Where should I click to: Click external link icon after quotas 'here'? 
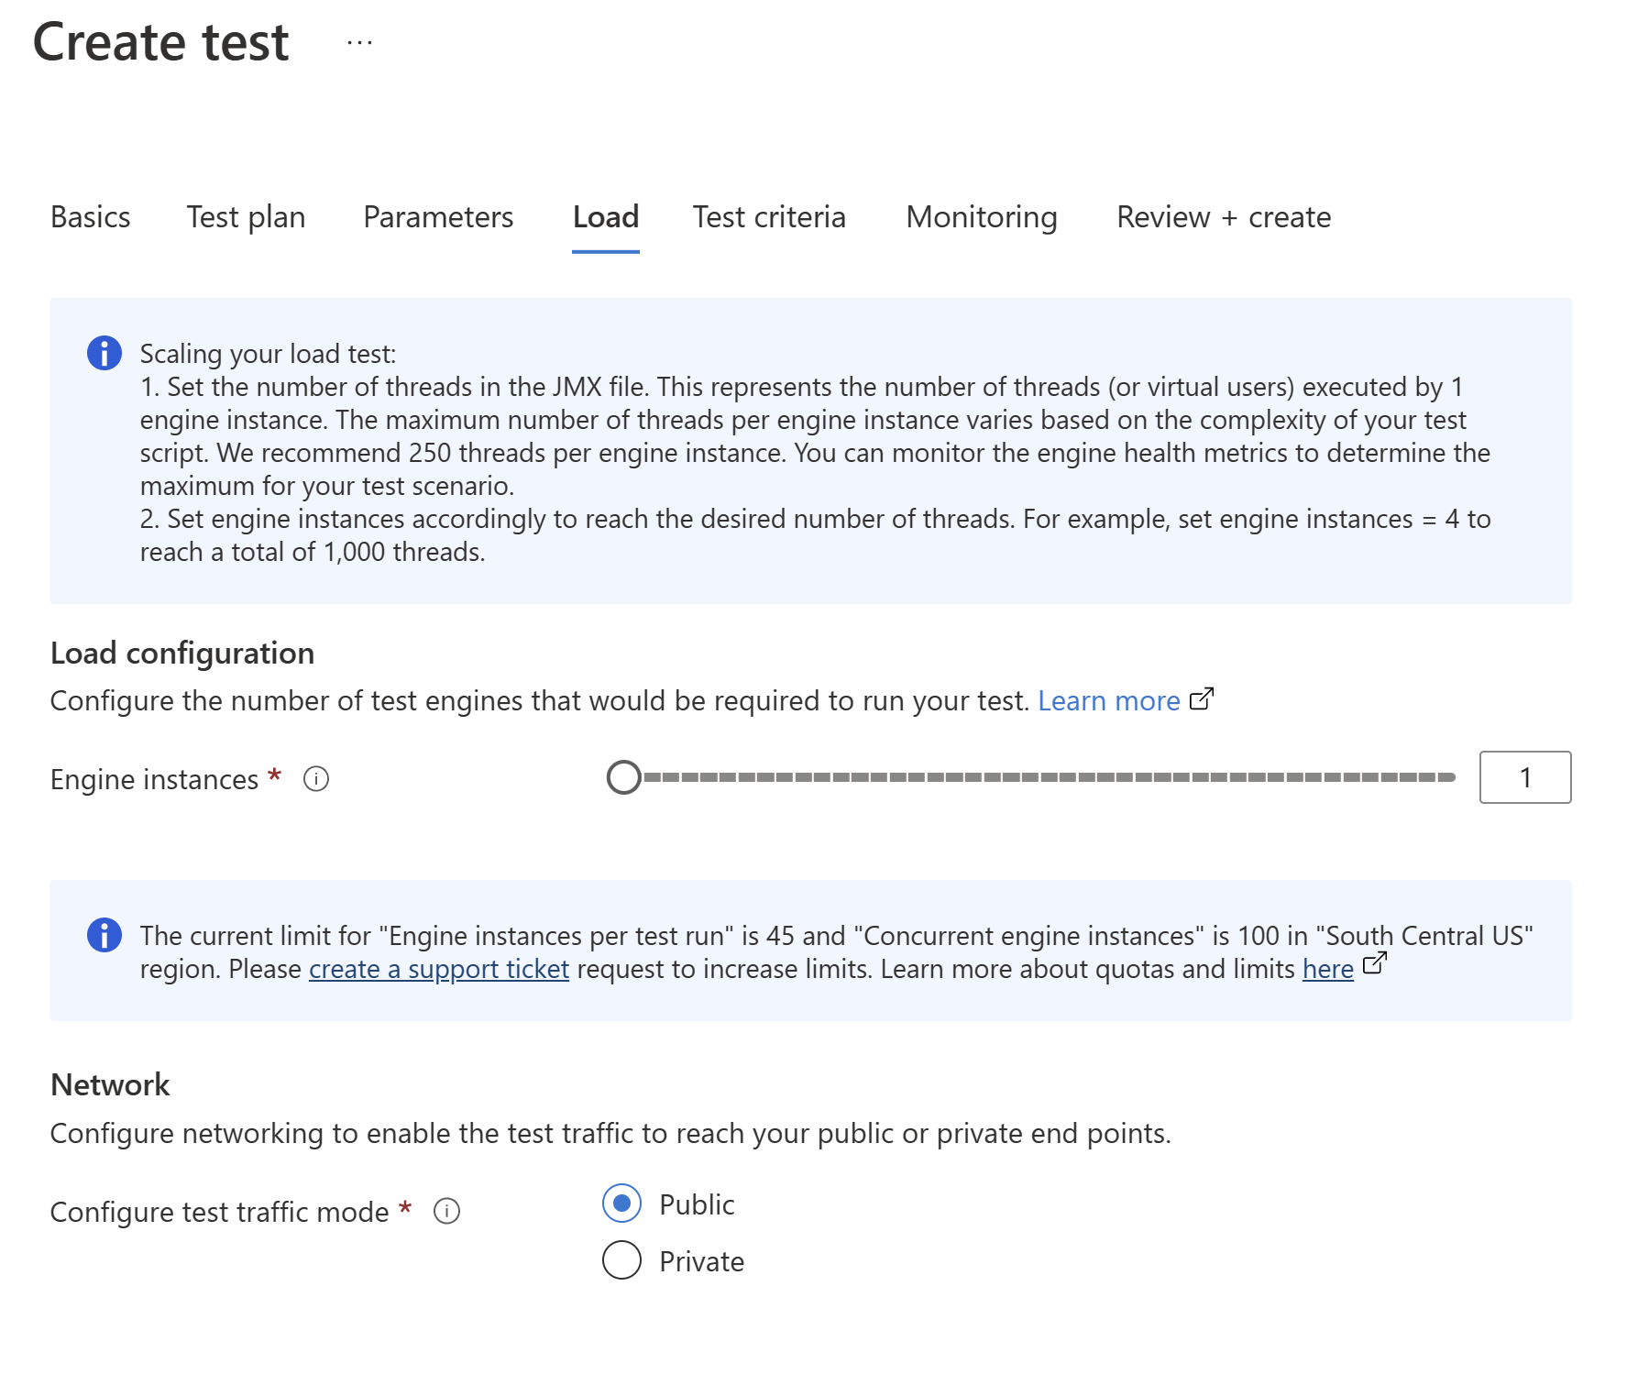coord(1374,963)
